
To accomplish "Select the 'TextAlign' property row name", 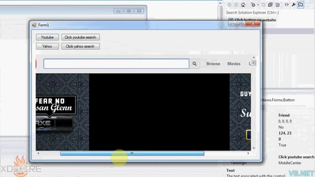I will point(238,163).
